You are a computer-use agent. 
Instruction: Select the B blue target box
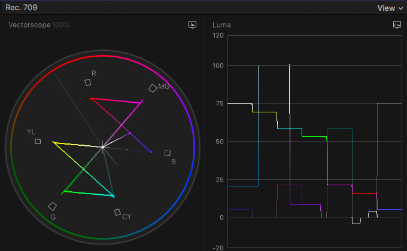(168, 153)
